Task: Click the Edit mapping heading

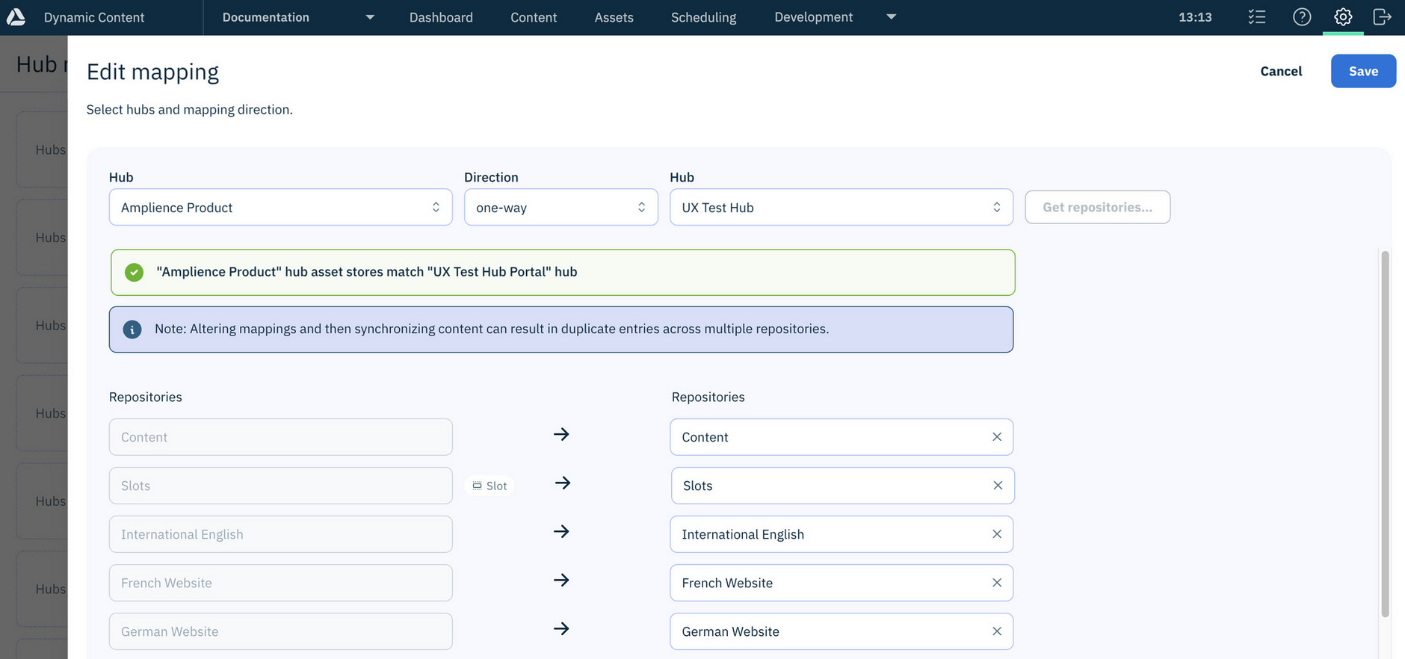Action: point(152,72)
